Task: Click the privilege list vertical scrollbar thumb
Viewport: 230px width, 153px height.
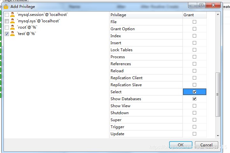Action: pyautogui.click(x=218, y=94)
